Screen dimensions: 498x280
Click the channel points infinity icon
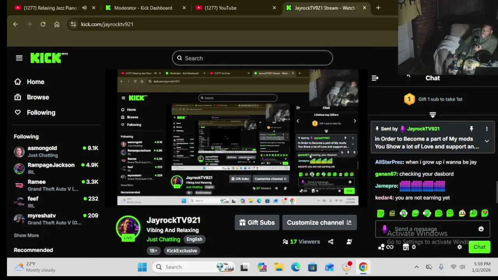tap(389, 247)
